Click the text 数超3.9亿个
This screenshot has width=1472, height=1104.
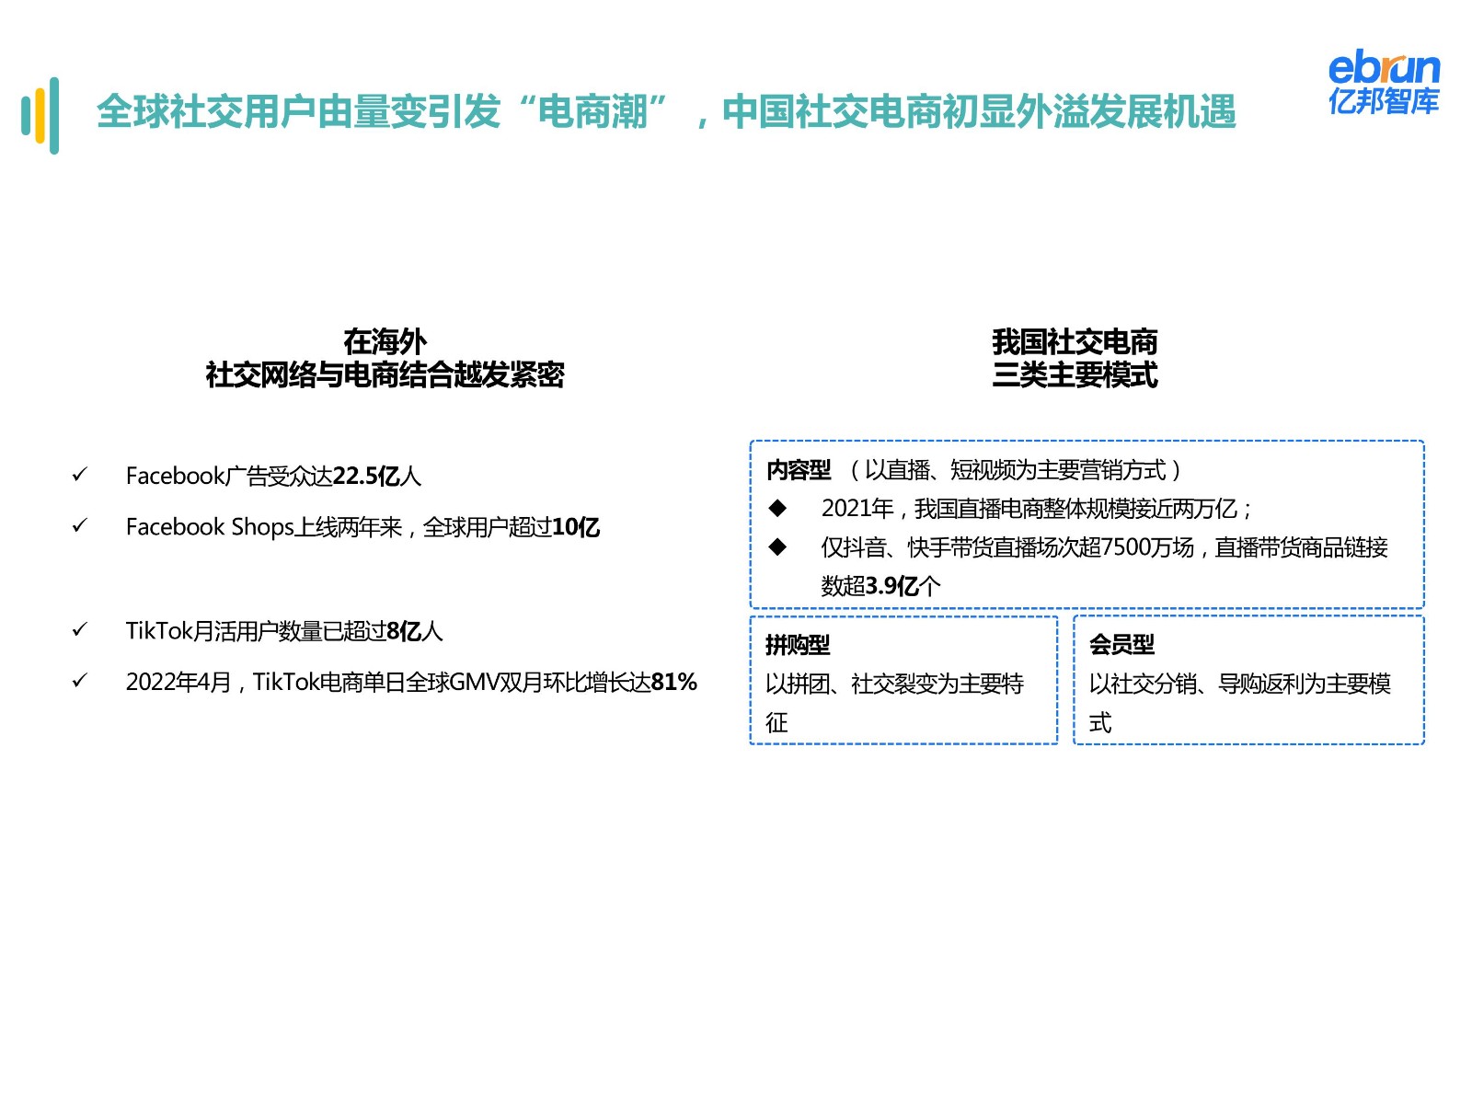pos(880,586)
